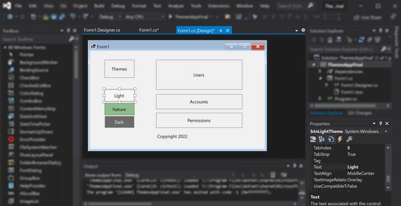Open the btnLightTheme object selector dropdown
The image size is (401, 206).
tap(386, 131)
